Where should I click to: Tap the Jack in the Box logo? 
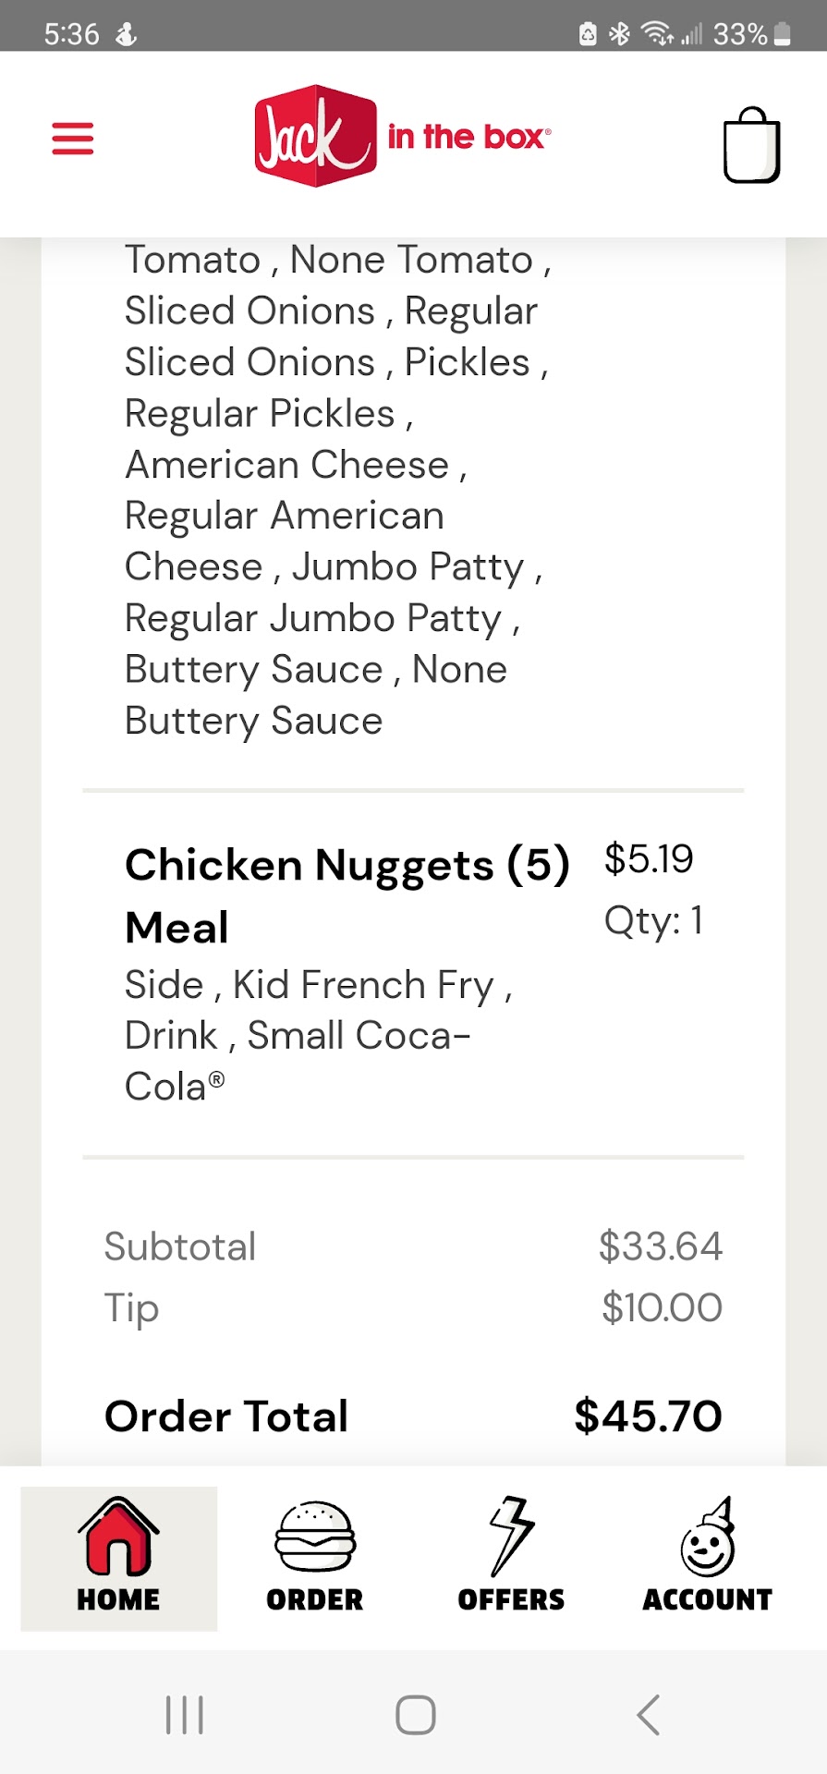coord(403,137)
